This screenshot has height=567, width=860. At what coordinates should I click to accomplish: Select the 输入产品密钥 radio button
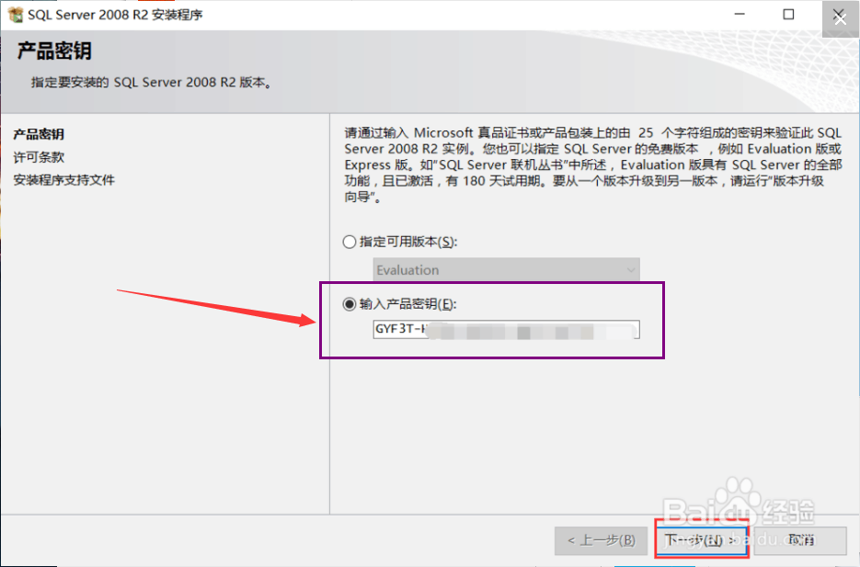pos(350,304)
